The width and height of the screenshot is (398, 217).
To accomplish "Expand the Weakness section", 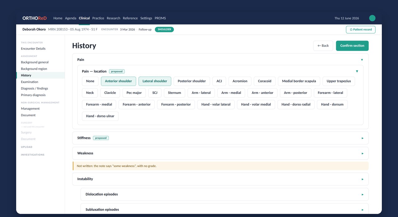I will tap(220, 153).
